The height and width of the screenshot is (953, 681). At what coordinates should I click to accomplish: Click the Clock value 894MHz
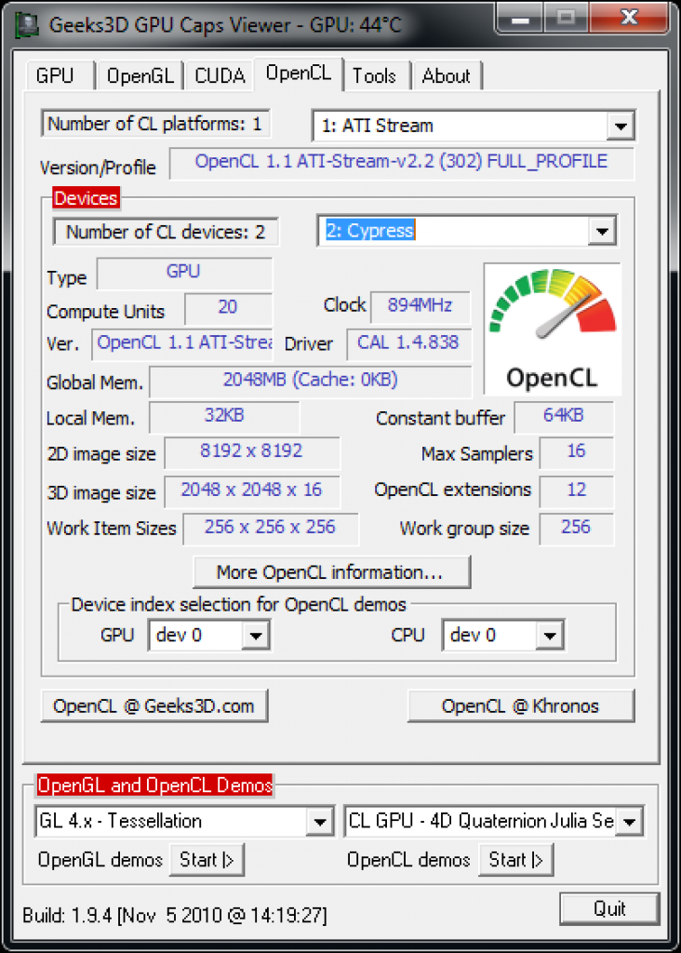point(421,306)
